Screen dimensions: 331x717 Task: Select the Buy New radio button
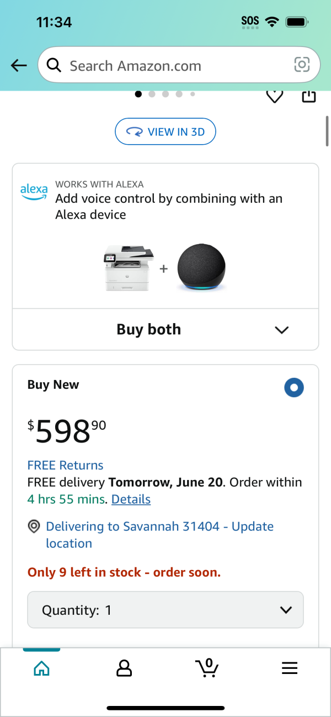tap(294, 388)
